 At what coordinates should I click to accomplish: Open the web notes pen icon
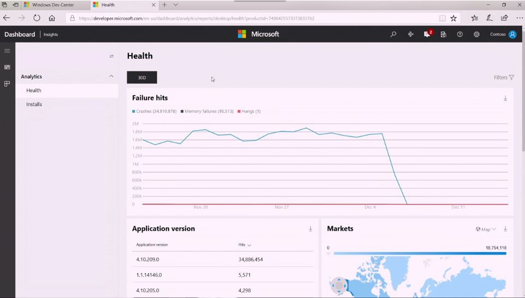point(489,18)
